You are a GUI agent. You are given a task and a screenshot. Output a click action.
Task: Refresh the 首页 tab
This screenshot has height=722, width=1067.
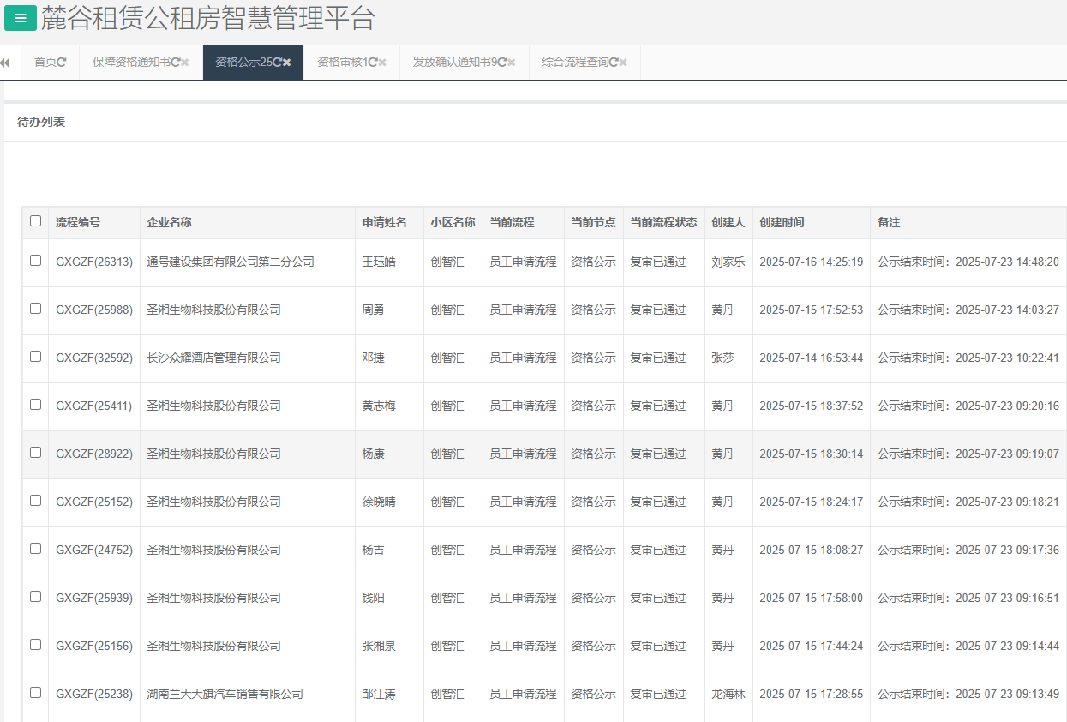[x=62, y=63]
